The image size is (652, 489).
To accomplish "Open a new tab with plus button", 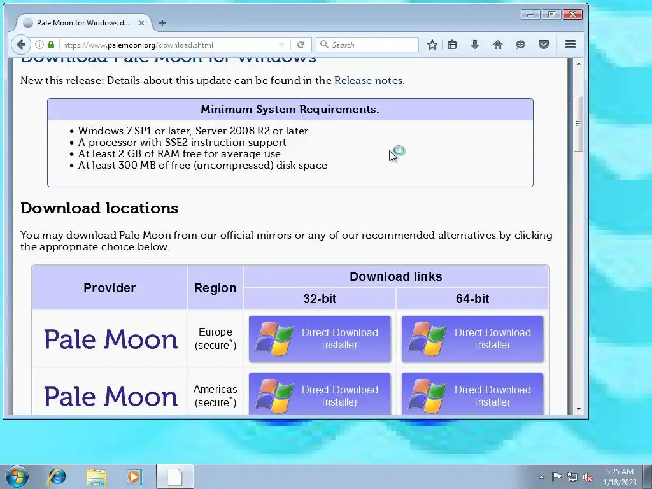I will (x=162, y=23).
